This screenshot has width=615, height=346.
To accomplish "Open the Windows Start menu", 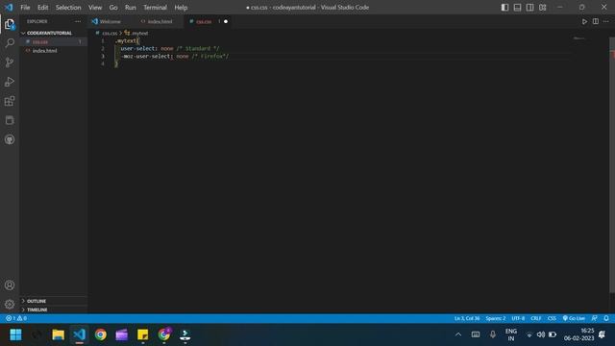I will point(15,334).
